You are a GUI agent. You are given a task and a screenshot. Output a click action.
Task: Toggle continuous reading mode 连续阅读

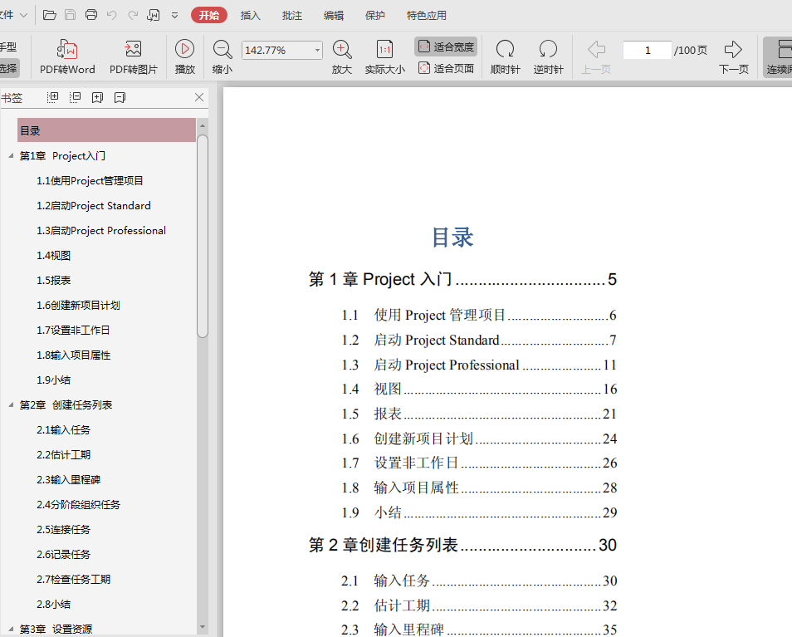[778, 57]
